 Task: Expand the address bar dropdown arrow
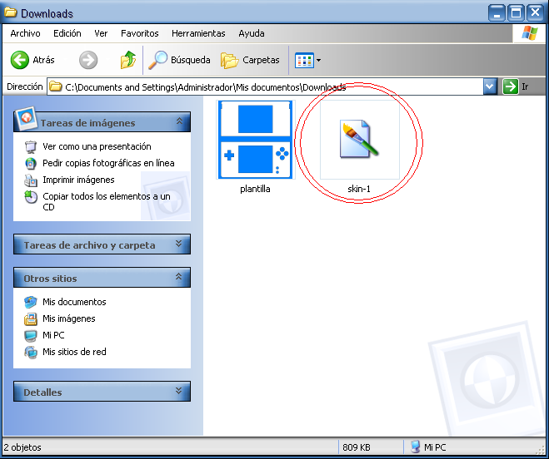[490, 86]
